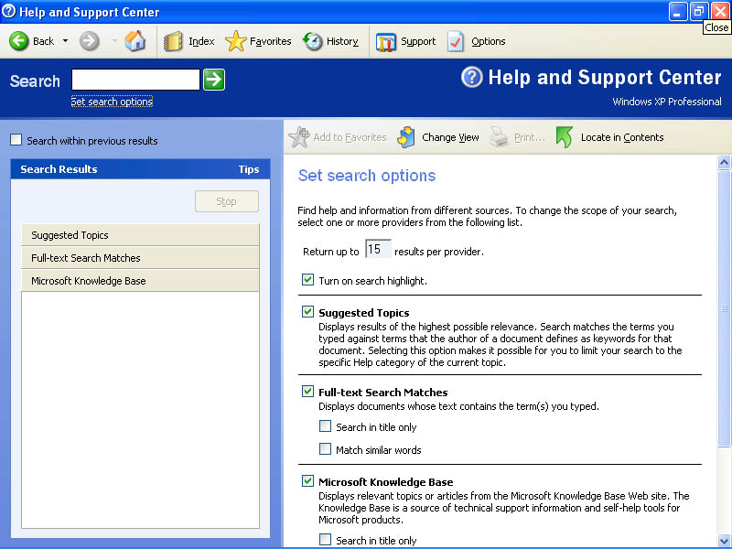Click the Help and Support Center question-mark logo
732x549 pixels.
pos(471,77)
